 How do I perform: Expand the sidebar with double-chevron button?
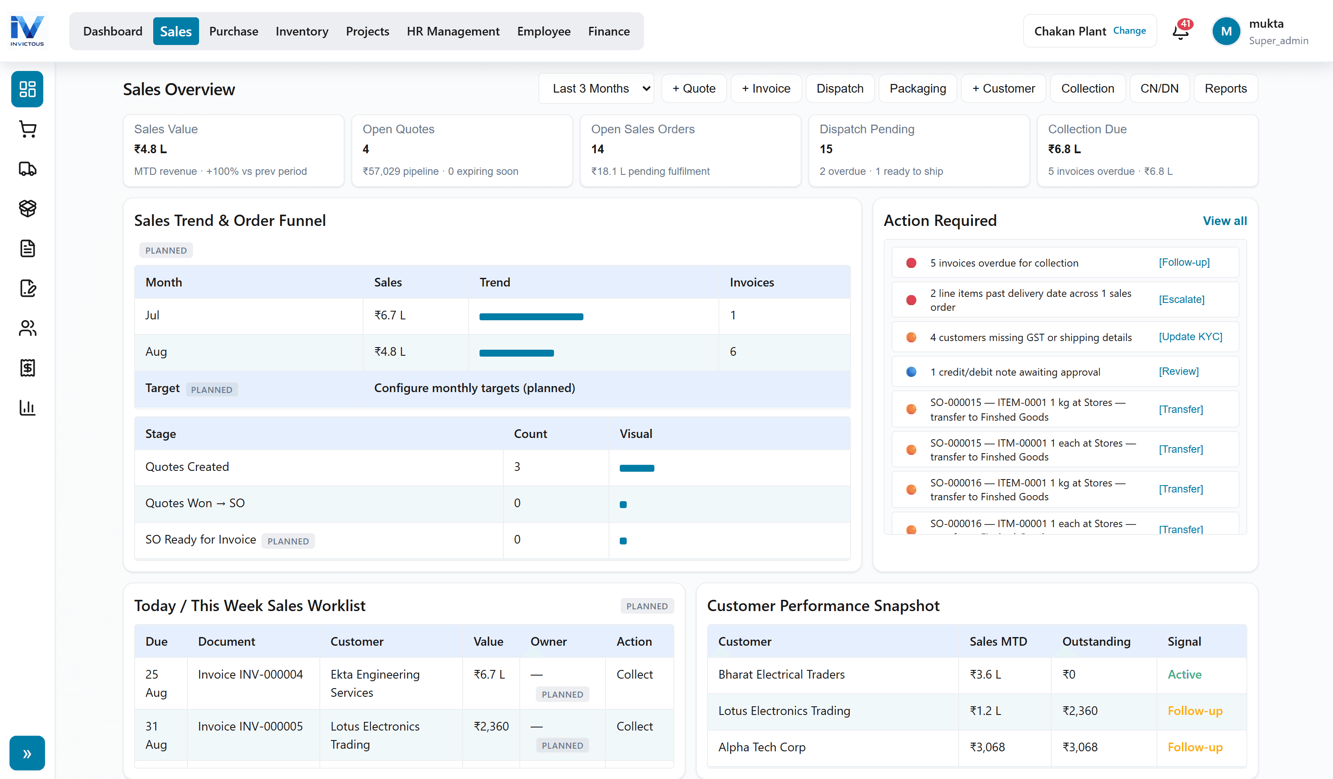point(27,753)
